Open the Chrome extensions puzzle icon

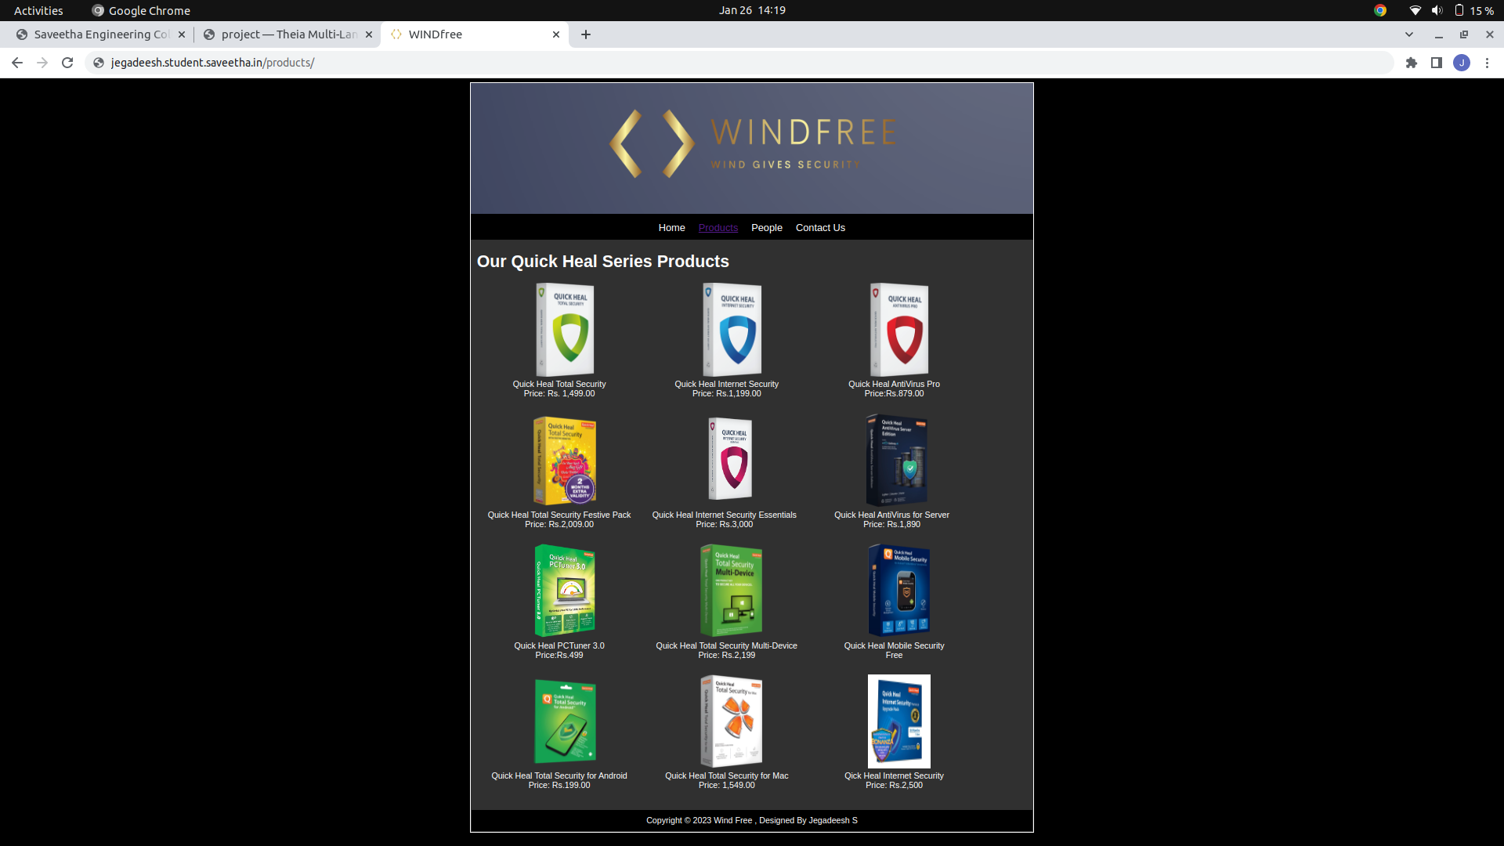coord(1412,63)
